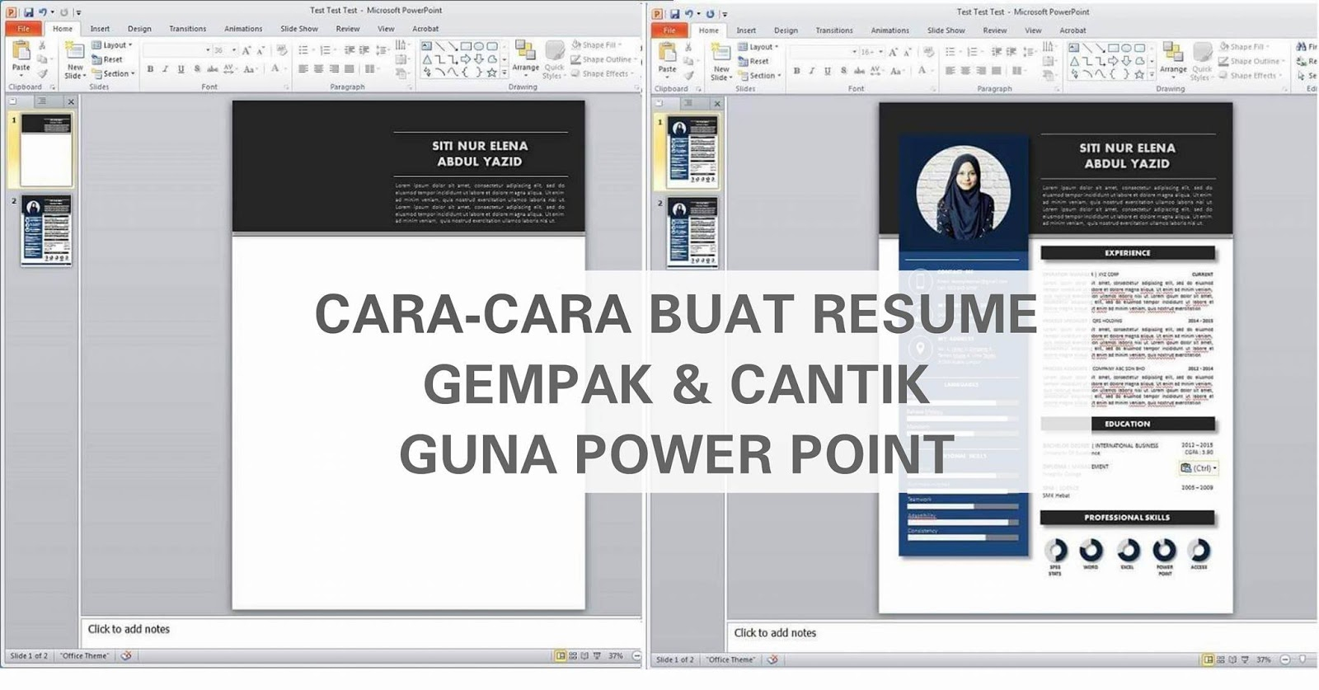The width and height of the screenshot is (1319, 690).
Task: Click Normal view icon in right status bar
Action: click(x=1209, y=660)
